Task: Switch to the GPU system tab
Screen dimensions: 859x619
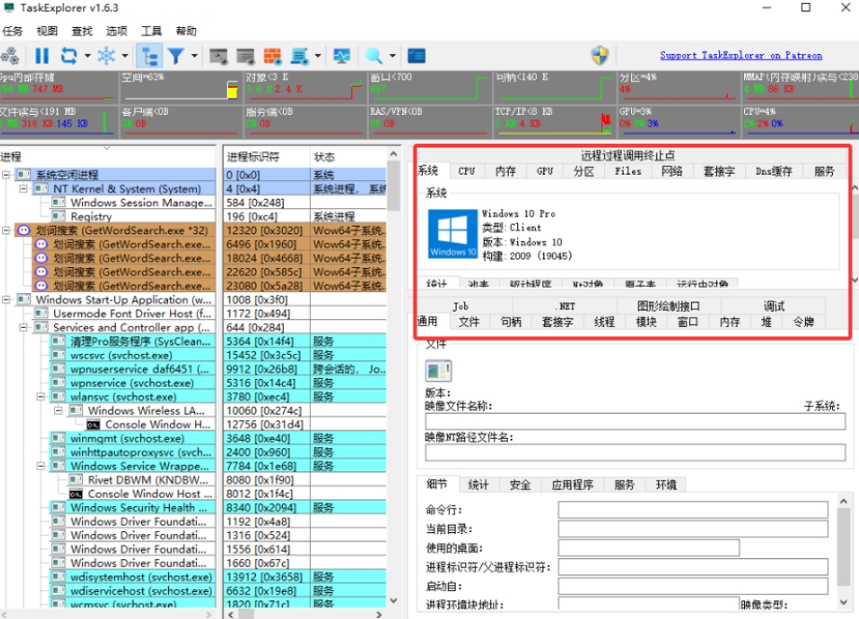Action: coord(545,171)
